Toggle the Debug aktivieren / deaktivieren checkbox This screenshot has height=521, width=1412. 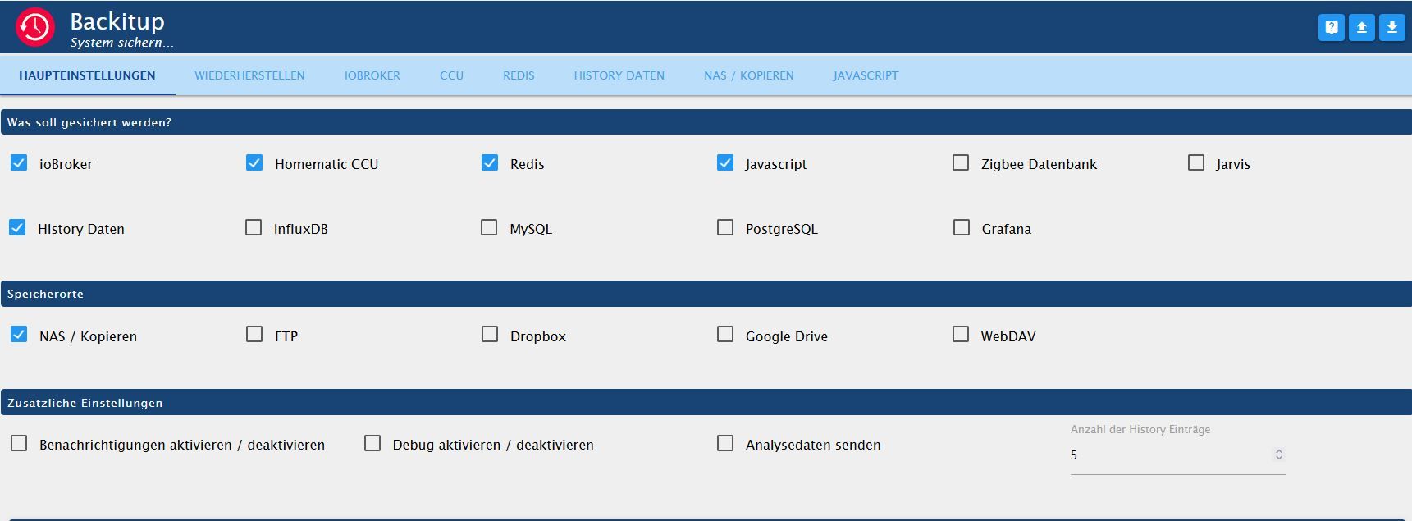(x=372, y=444)
